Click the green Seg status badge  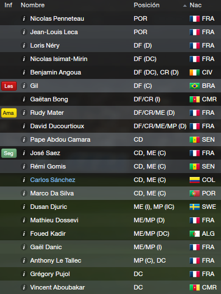(9, 153)
